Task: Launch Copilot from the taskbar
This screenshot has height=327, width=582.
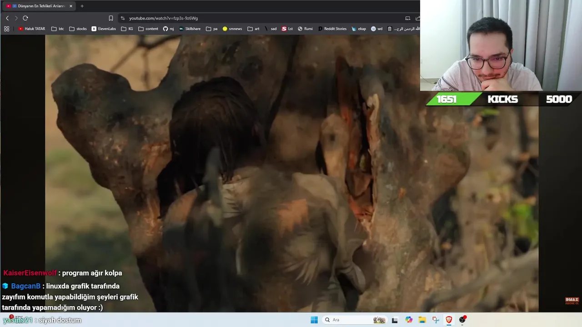Action: click(409, 320)
